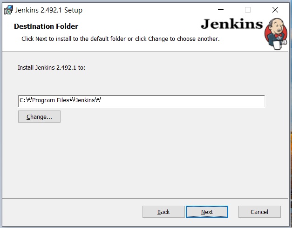The width and height of the screenshot is (292, 228).
Task: Click the 'Jenkins 2.492.1 Setup' title text
Action: click(x=48, y=10)
